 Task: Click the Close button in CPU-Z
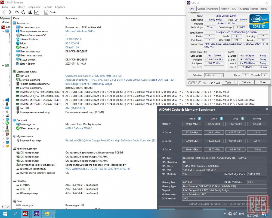(263, 82)
